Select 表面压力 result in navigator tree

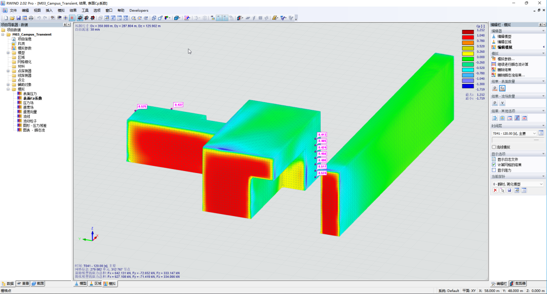point(30,94)
